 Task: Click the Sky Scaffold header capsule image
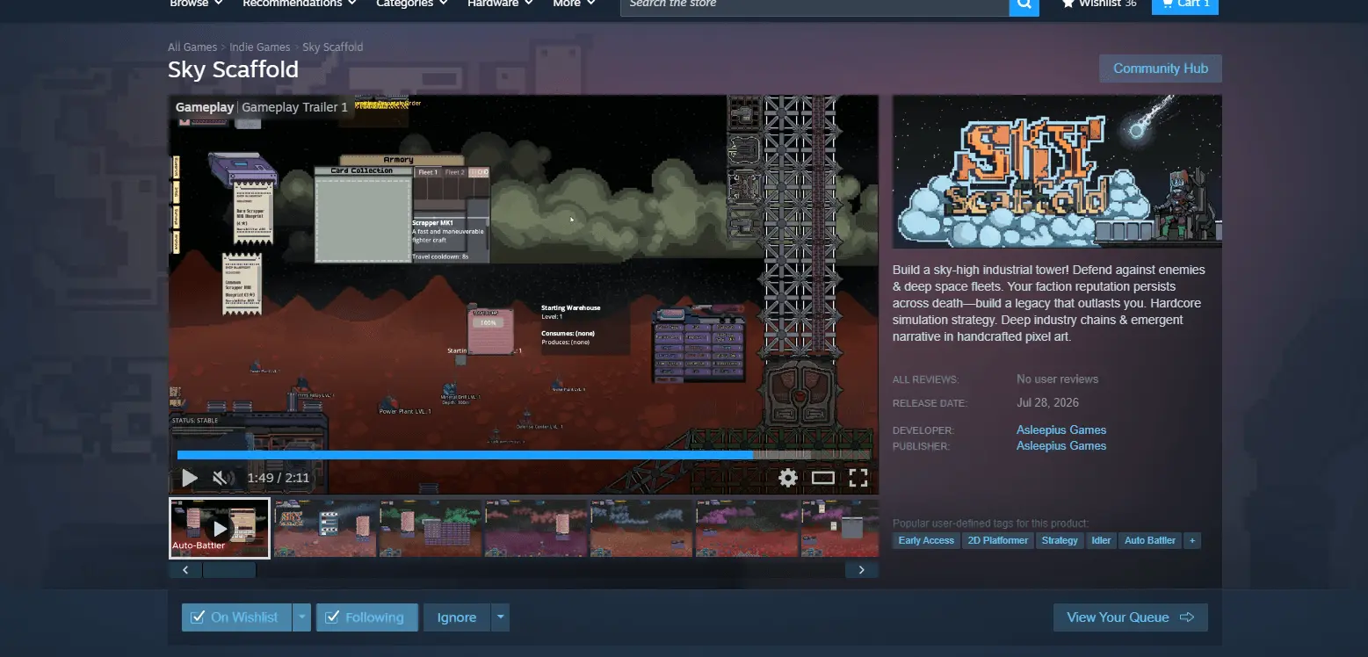[1057, 172]
